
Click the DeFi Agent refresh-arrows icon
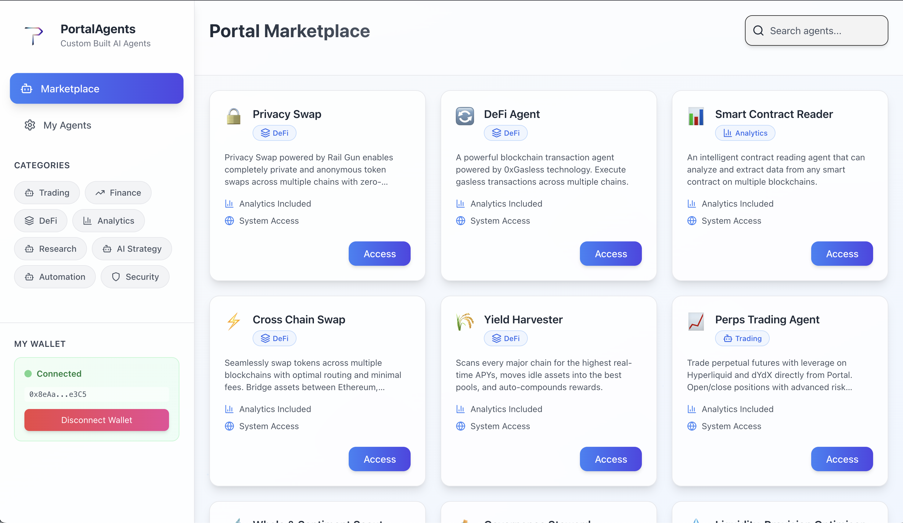tap(465, 116)
